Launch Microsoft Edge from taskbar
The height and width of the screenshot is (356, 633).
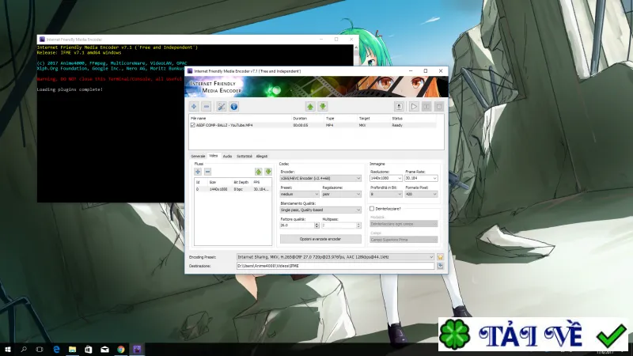point(56,349)
